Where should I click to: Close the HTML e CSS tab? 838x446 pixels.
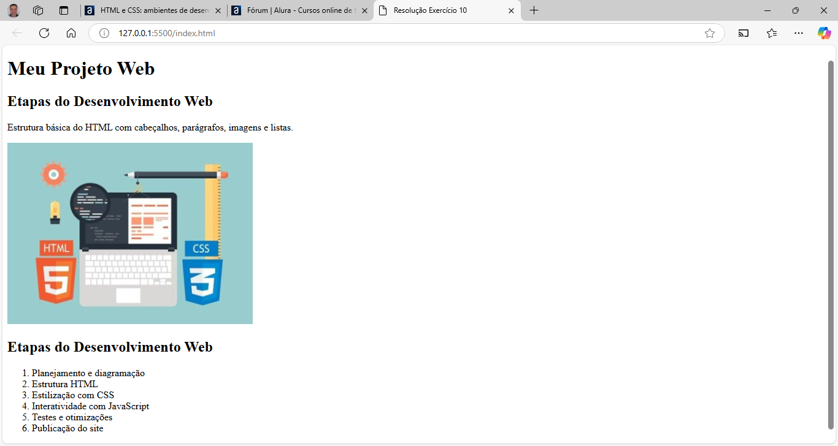[218, 10]
